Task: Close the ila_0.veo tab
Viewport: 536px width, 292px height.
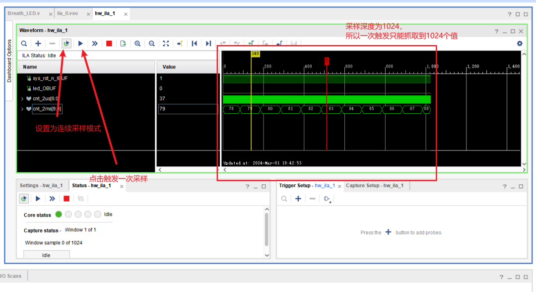Action: point(88,14)
